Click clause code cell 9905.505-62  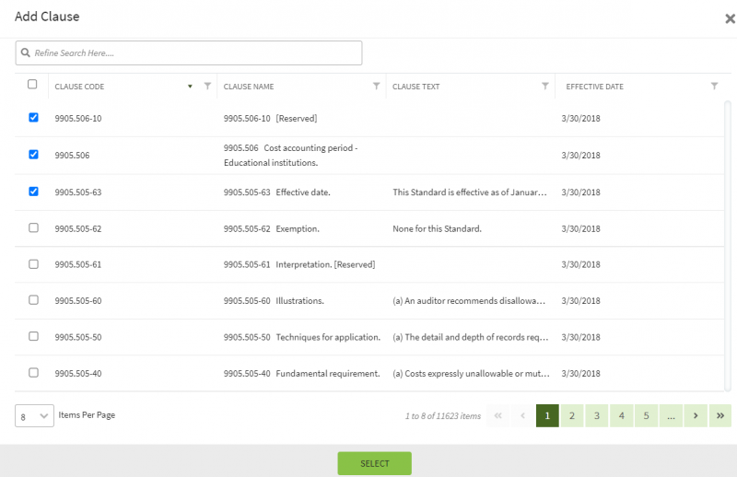[x=78, y=229]
